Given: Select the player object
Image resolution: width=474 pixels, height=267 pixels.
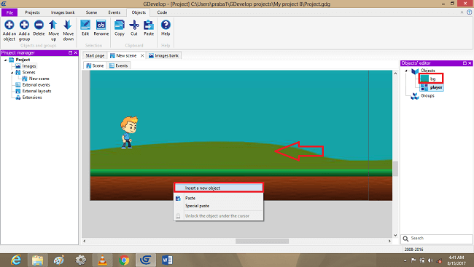Looking at the screenshot, I should 432,87.
